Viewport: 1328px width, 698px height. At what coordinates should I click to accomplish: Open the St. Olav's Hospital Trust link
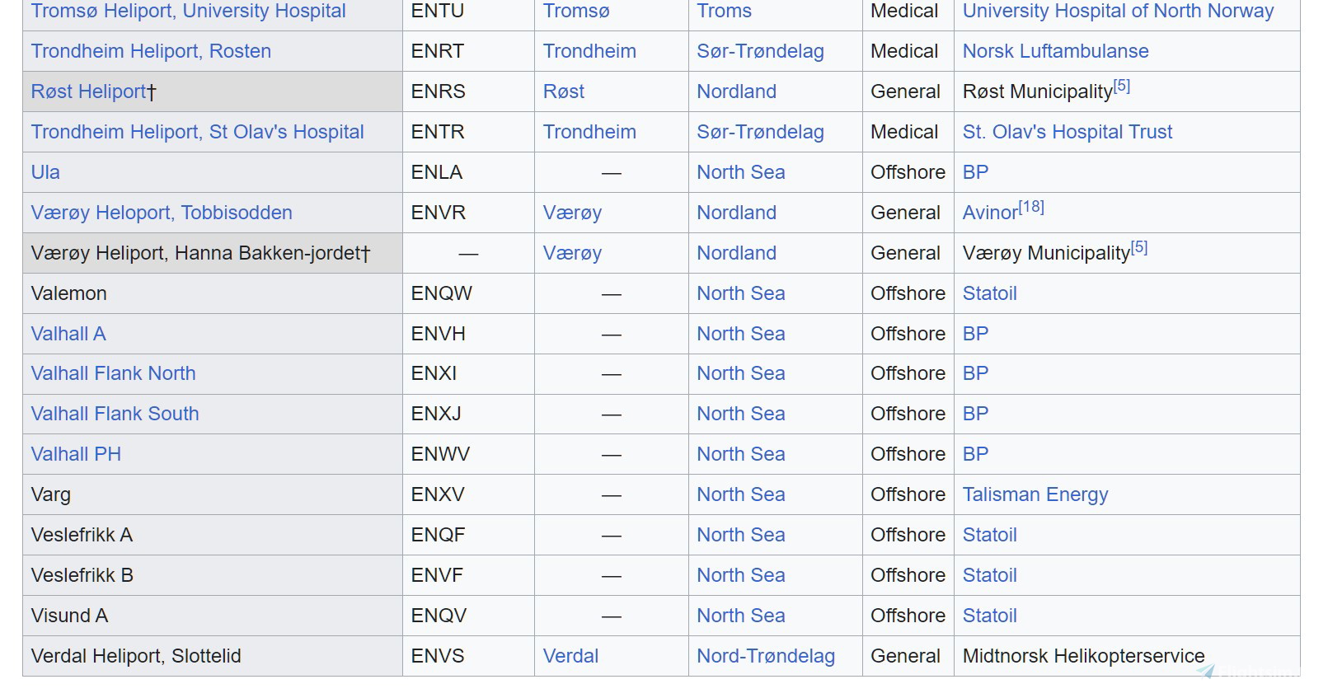(1067, 132)
